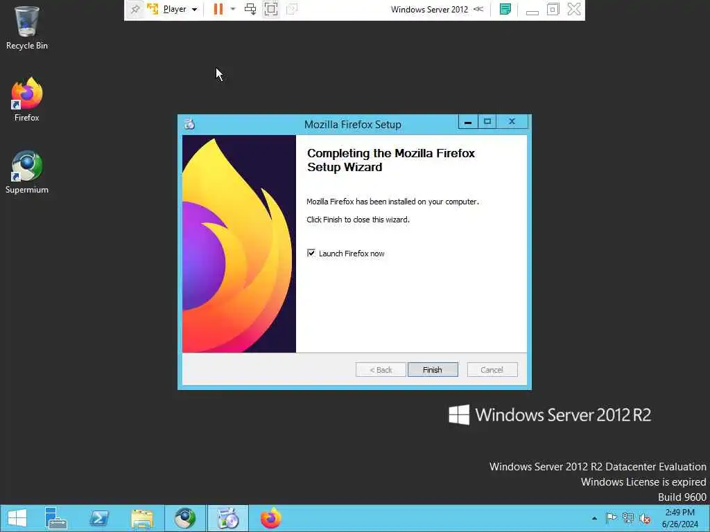Pause the virtual machine from toolbar
Screen dimensions: 710x532
(218, 9)
